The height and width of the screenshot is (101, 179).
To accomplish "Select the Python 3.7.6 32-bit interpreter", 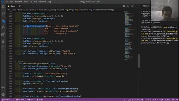I will (25, 100).
